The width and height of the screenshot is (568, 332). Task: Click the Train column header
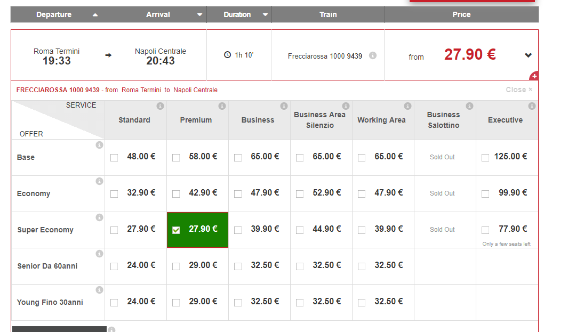pyautogui.click(x=328, y=15)
